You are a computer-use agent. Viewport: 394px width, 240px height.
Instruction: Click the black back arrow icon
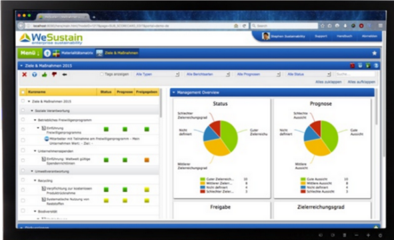click(x=65, y=75)
